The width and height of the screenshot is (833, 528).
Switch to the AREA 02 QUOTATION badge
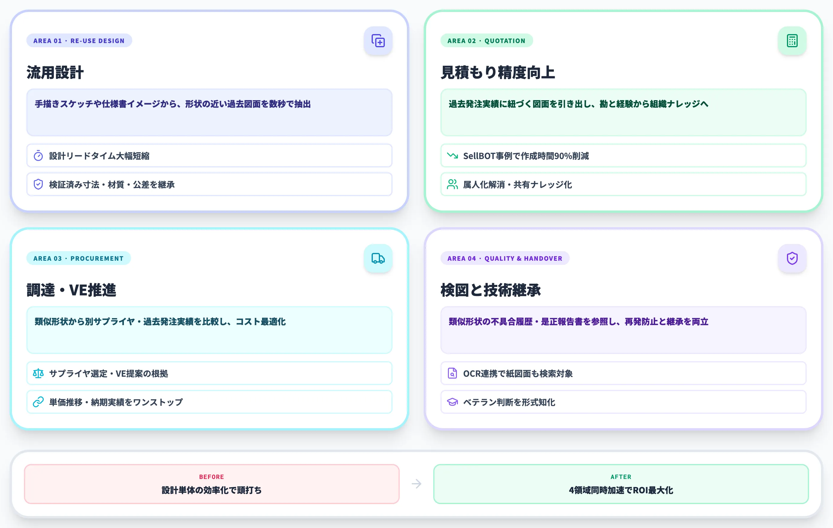tap(487, 40)
